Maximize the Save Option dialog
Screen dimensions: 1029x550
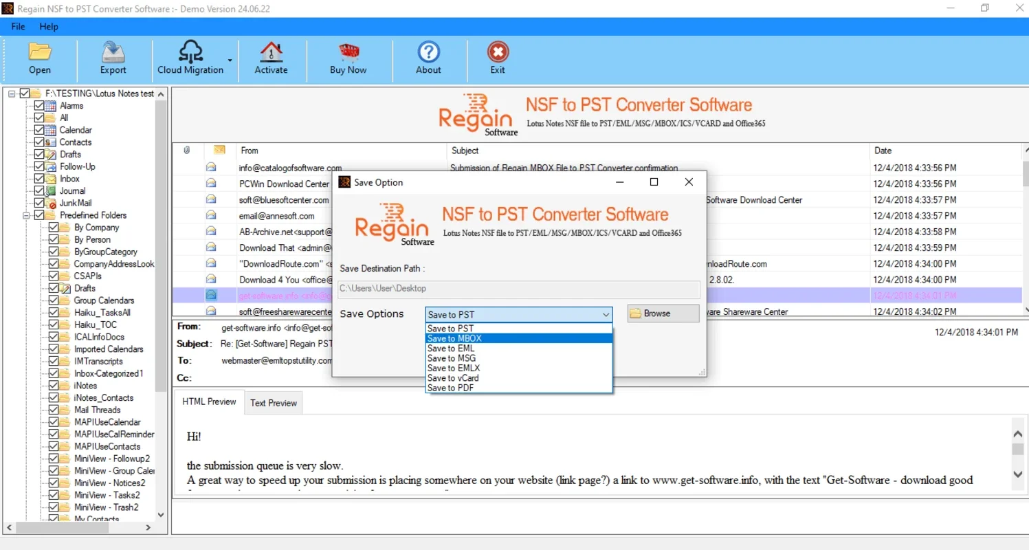654,182
